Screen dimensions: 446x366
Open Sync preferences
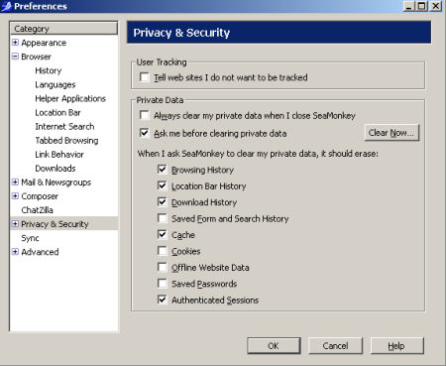30,238
